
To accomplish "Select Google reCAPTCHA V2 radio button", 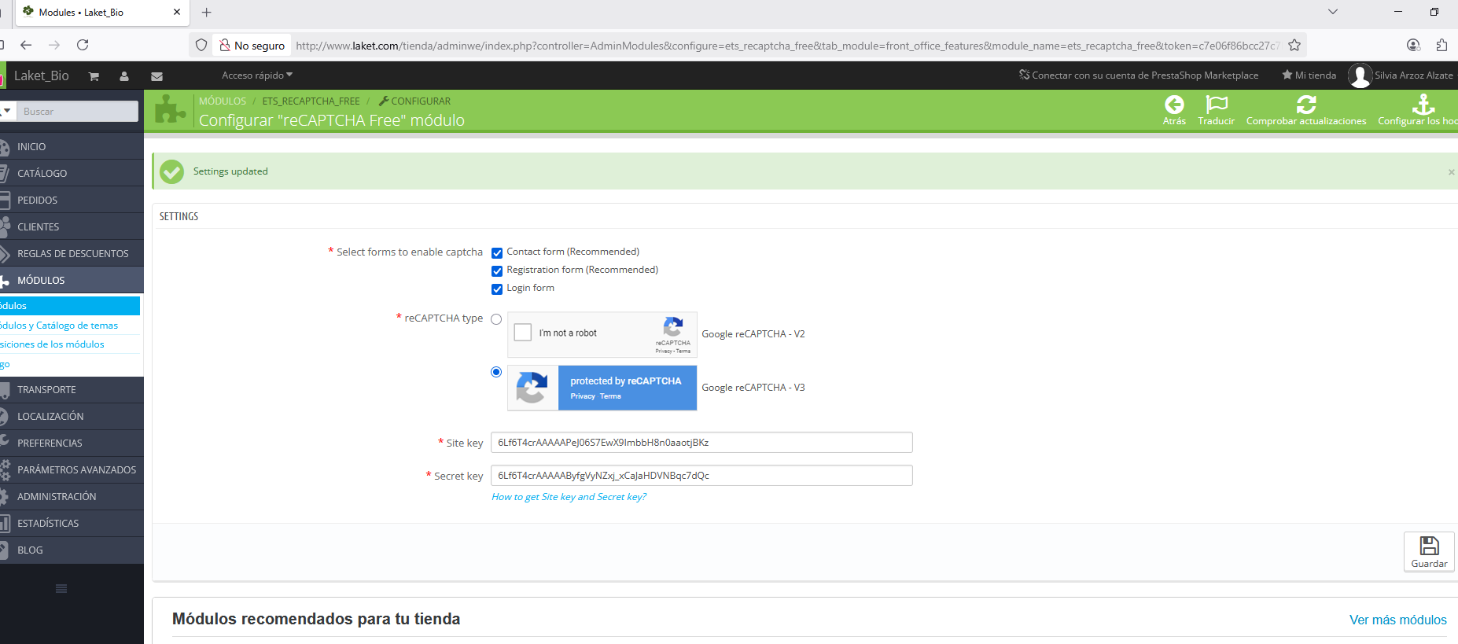I will point(496,319).
